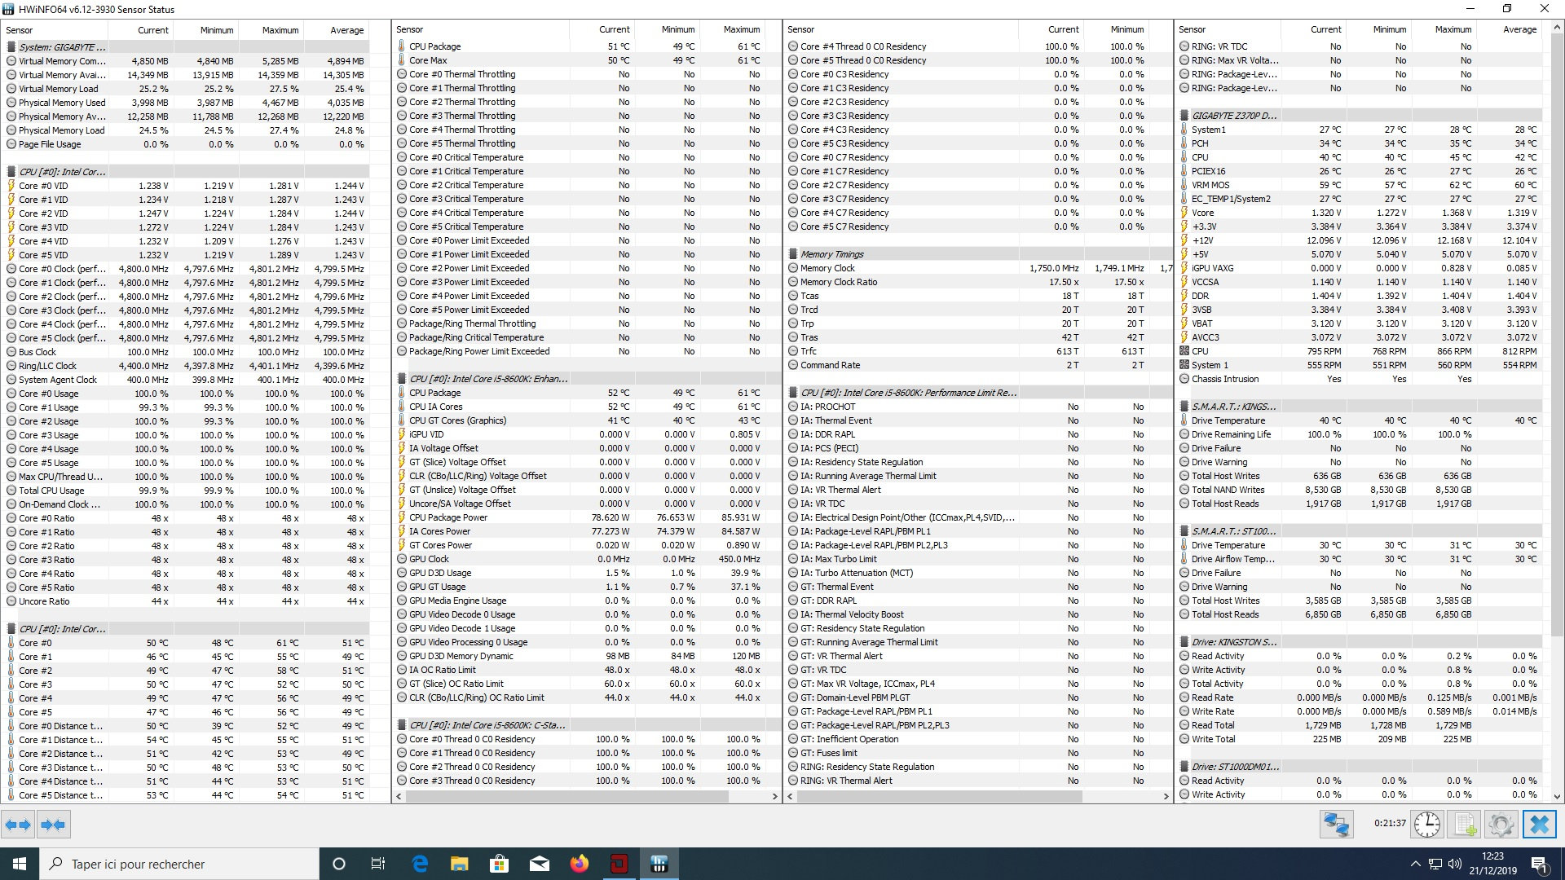Viewport: 1565px width, 880px height.
Task: Collapse the GIGABYTE Z370P sensor group
Action: [1234, 116]
